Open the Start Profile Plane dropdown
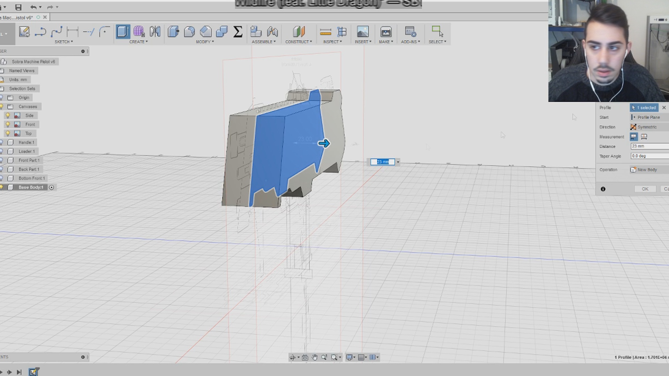 649,117
